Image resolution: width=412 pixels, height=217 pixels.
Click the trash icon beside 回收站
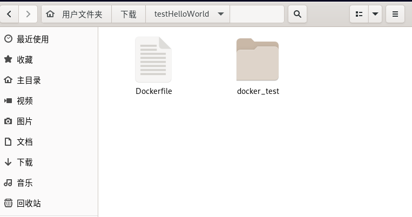coord(8,203)
